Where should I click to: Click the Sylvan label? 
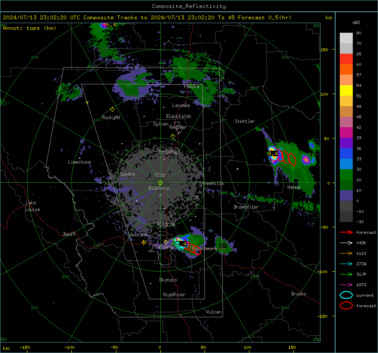(x=160, y=124)
